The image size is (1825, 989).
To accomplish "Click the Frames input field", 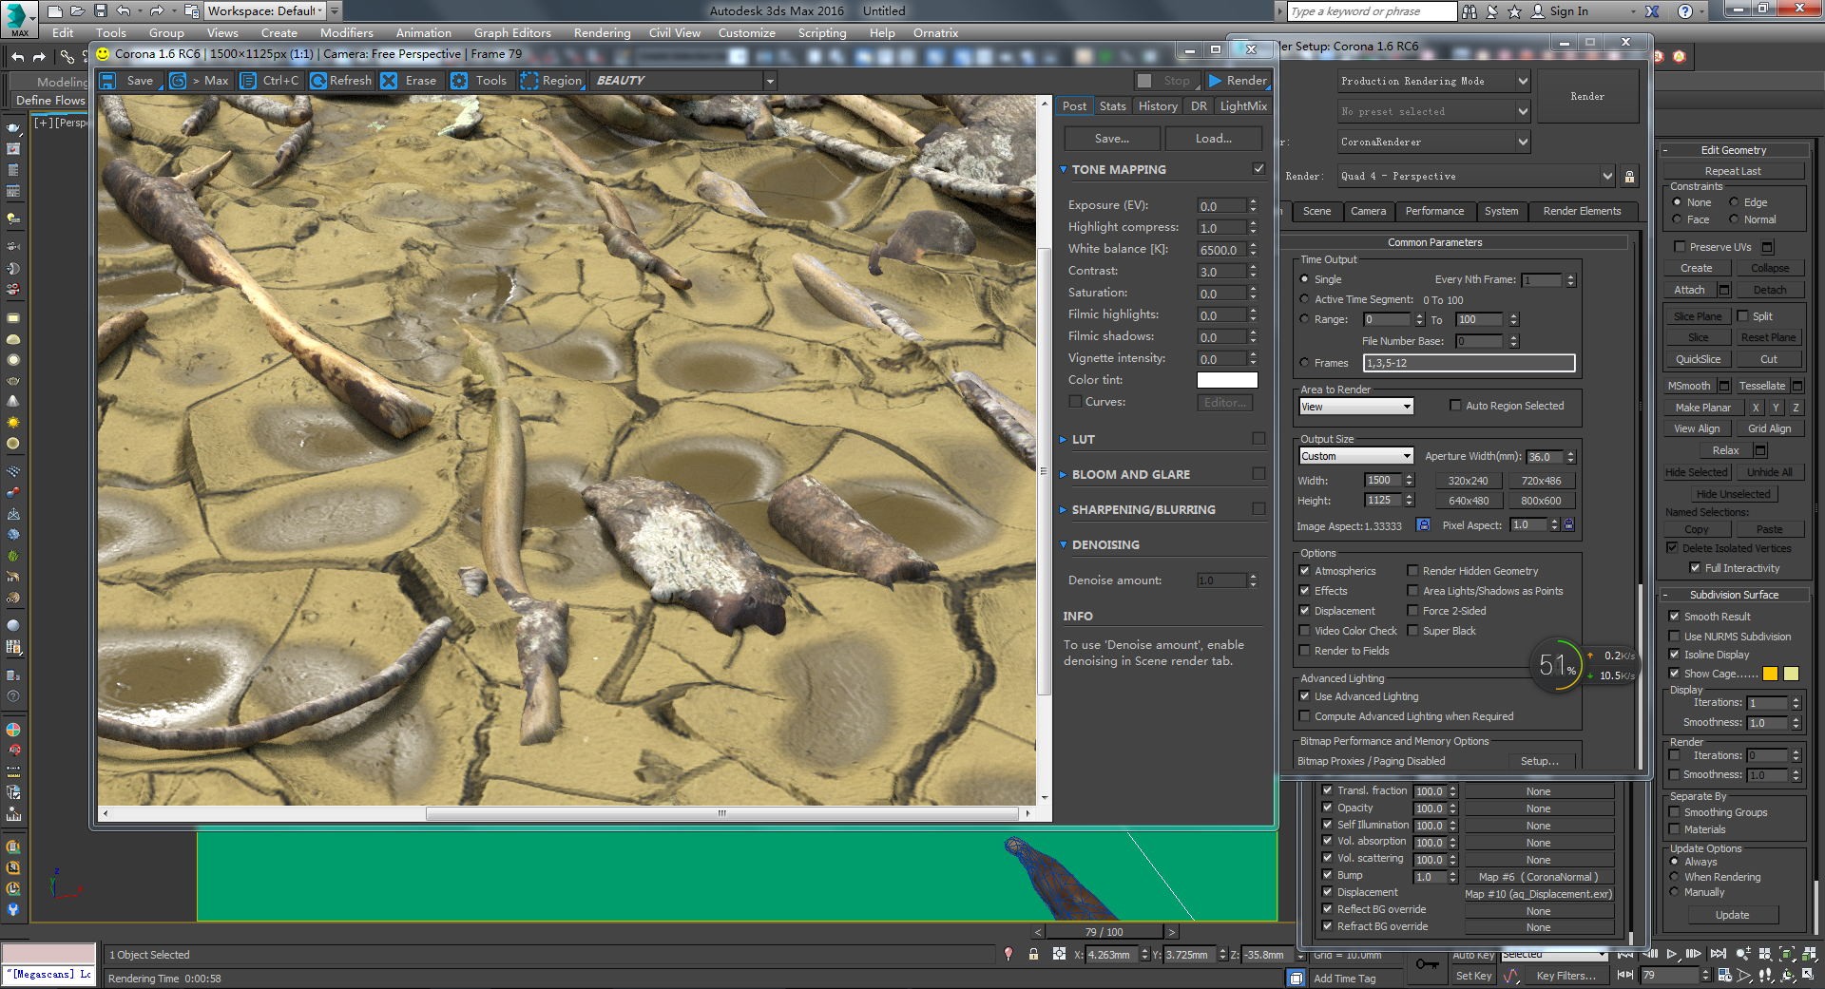I will click(x=1469, y=363).
